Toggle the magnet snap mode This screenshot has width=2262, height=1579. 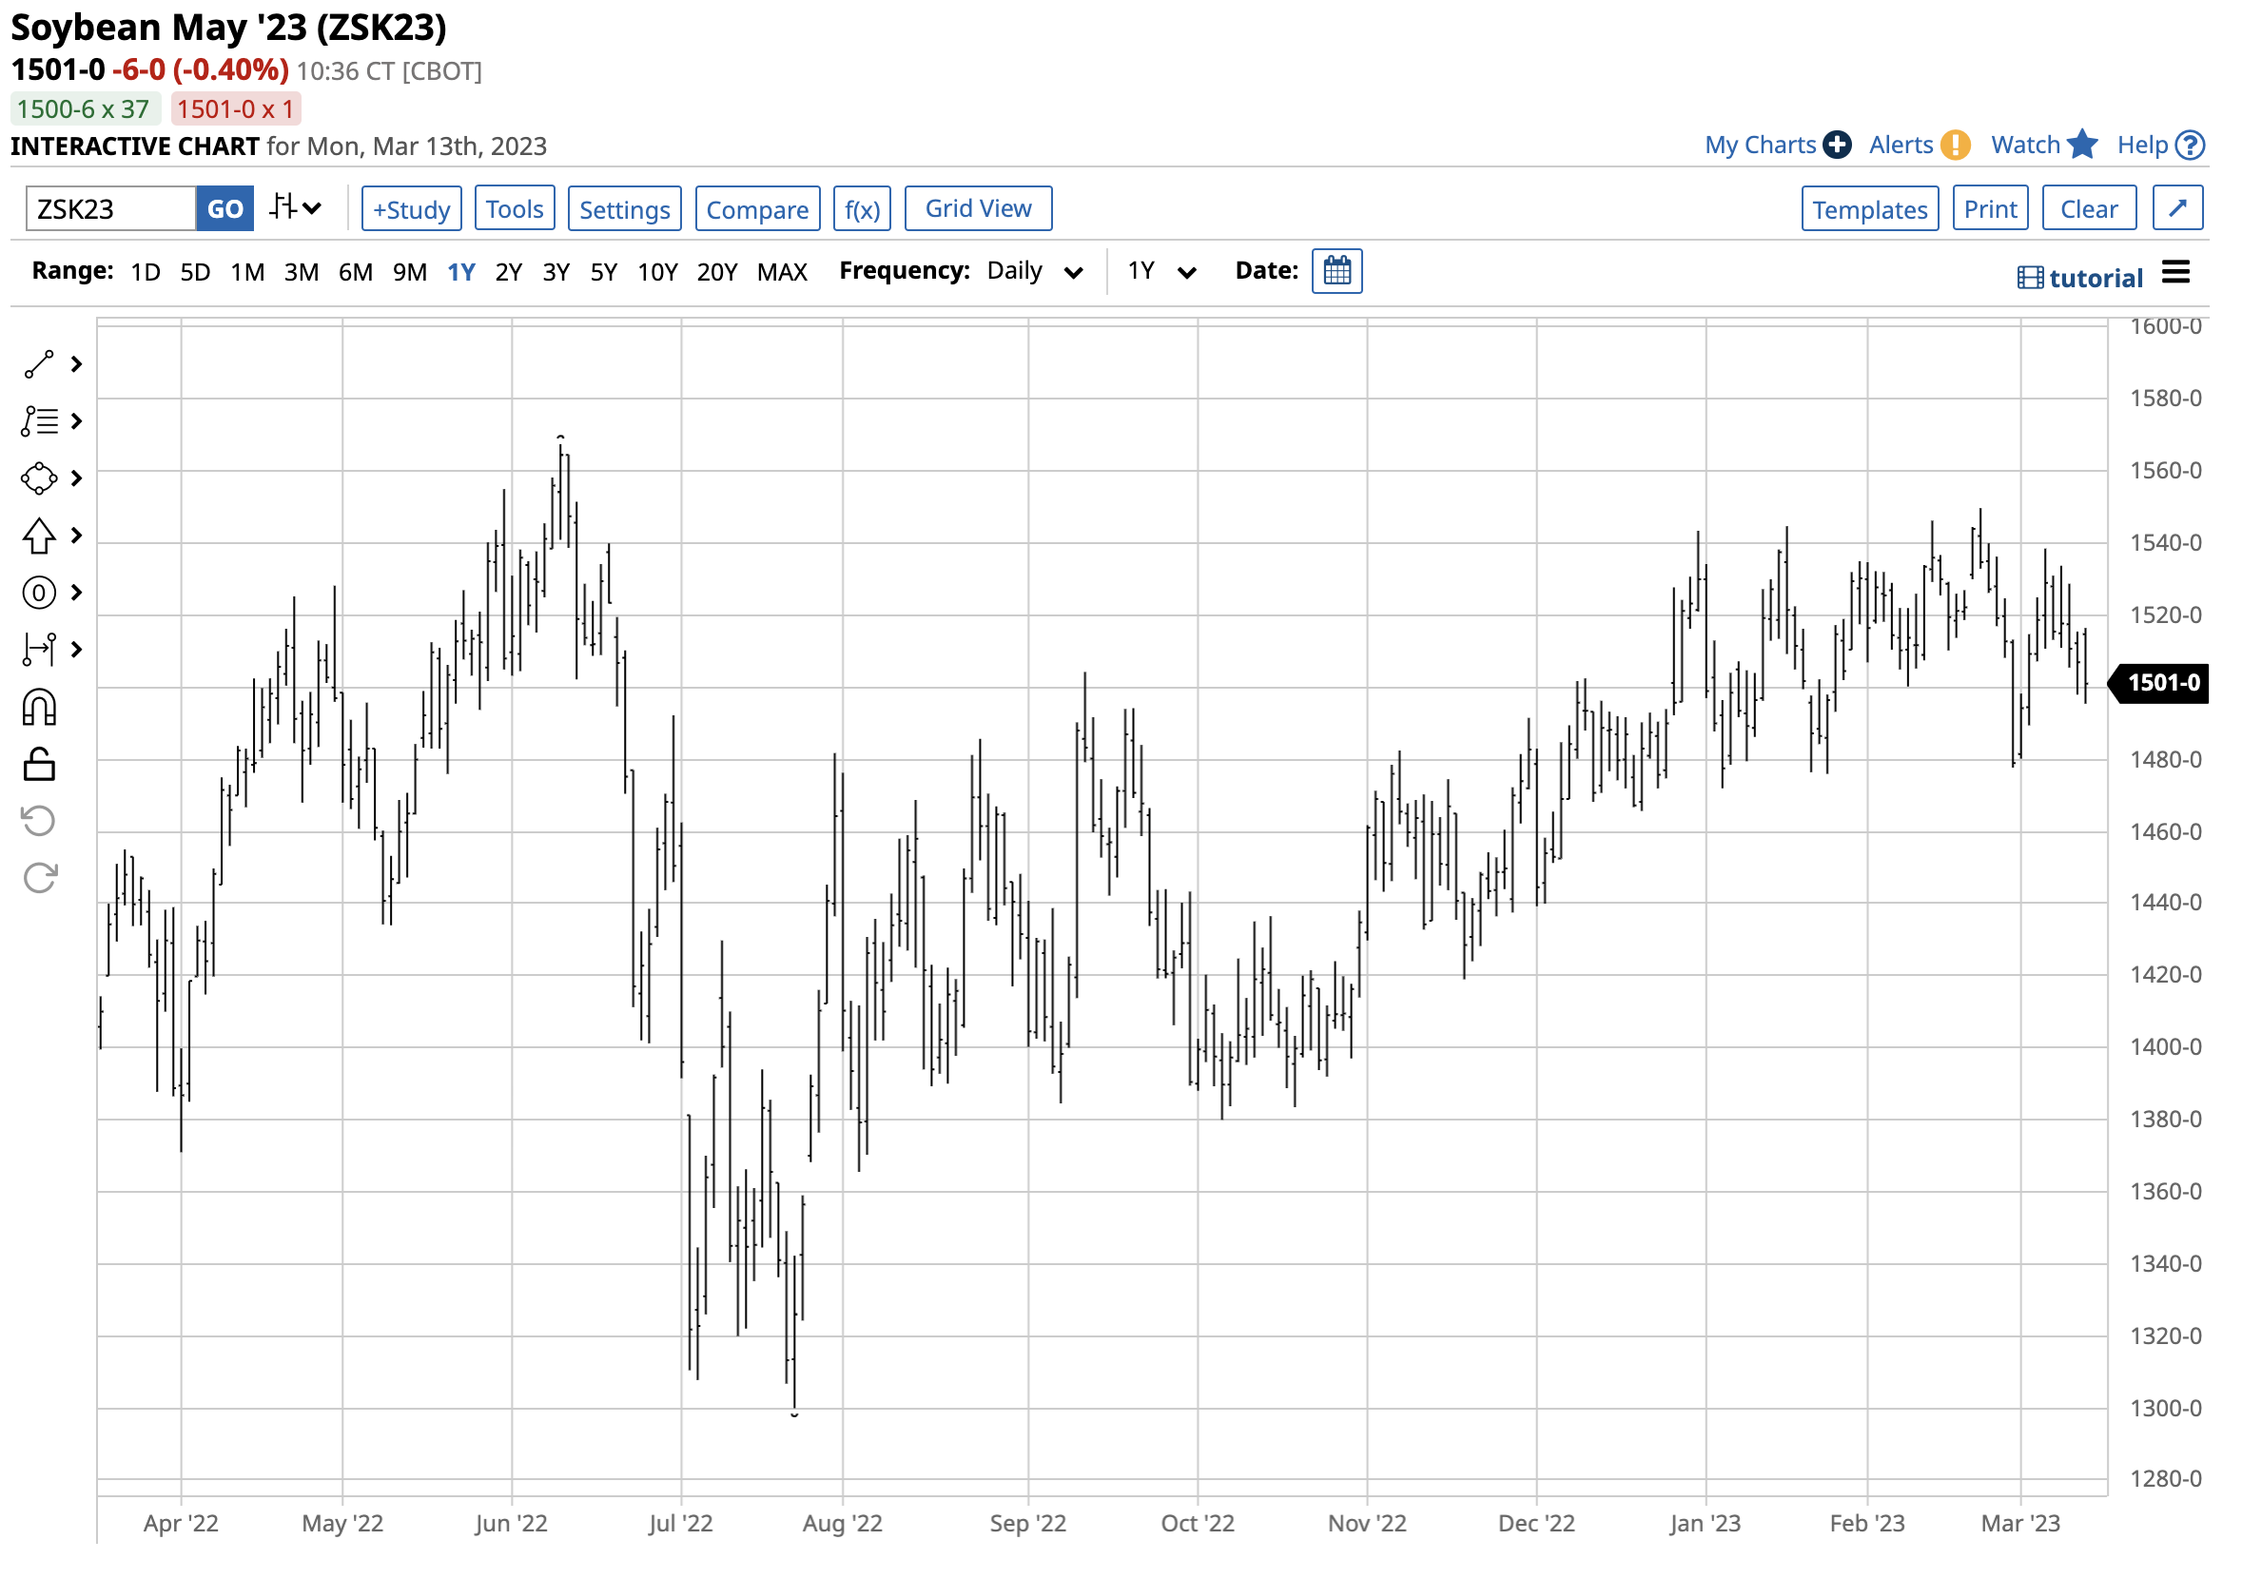pos(39,709)
